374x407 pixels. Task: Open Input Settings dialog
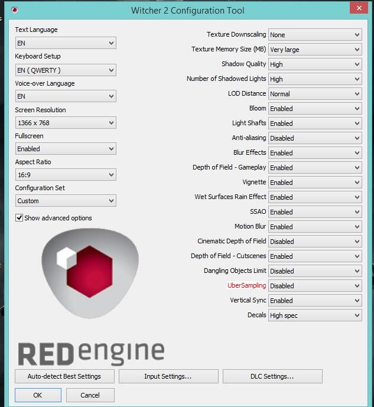(168, 376)
